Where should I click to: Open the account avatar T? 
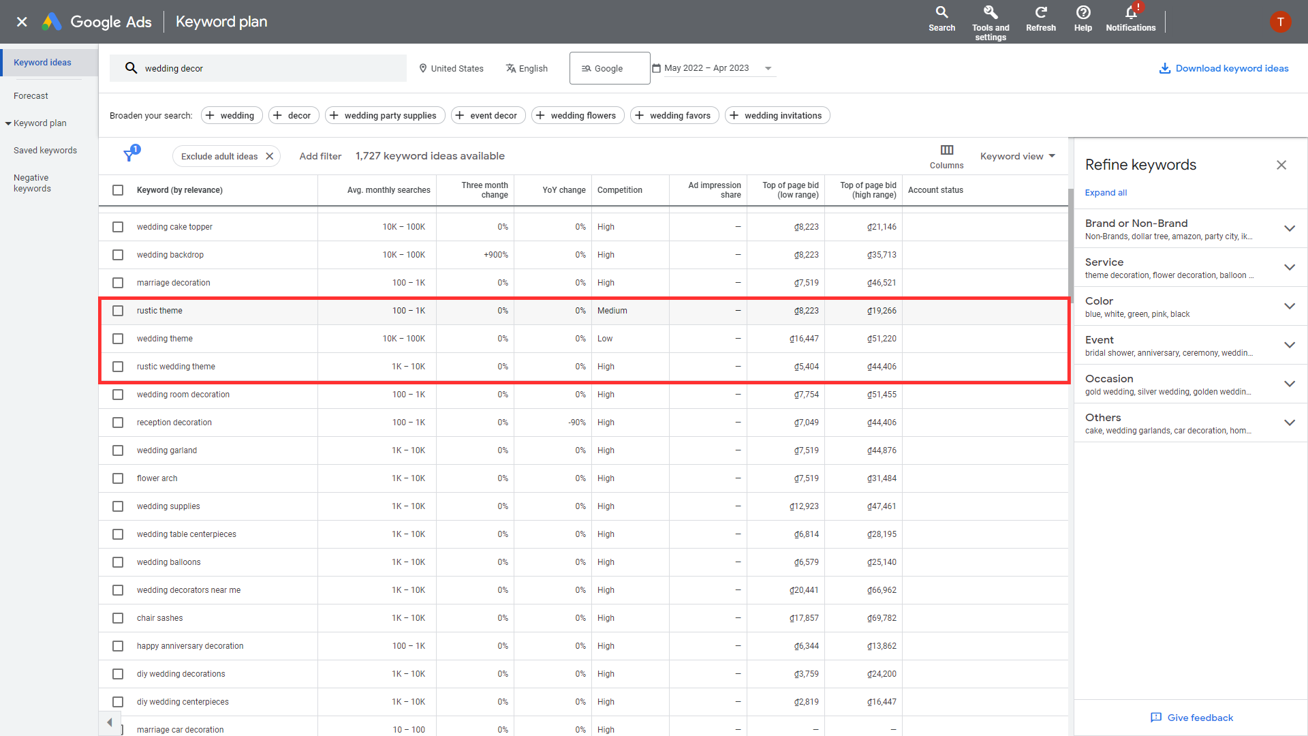tap(1280, 22)
